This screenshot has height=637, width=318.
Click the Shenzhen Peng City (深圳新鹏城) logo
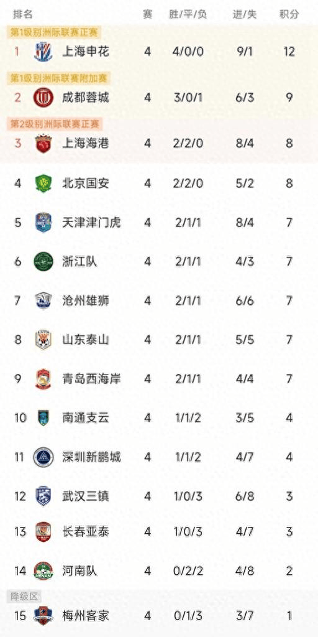point(43,457)
